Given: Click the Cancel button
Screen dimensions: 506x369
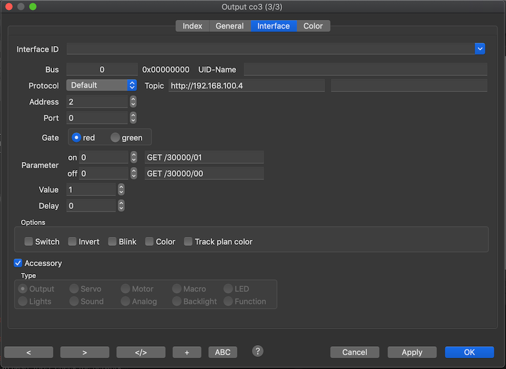Looking at the screenshot, I should 354,352.
